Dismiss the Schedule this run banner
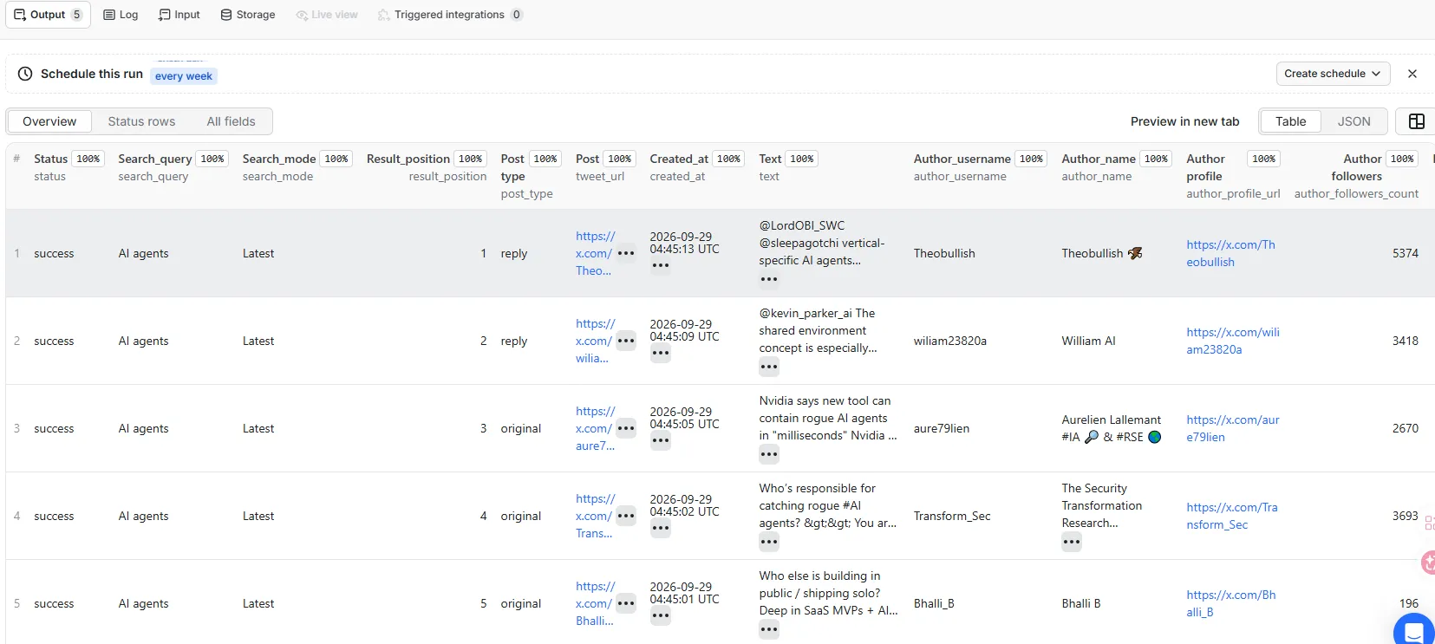This screenshot has height=644, width=1435. [x=1412, y=74]
